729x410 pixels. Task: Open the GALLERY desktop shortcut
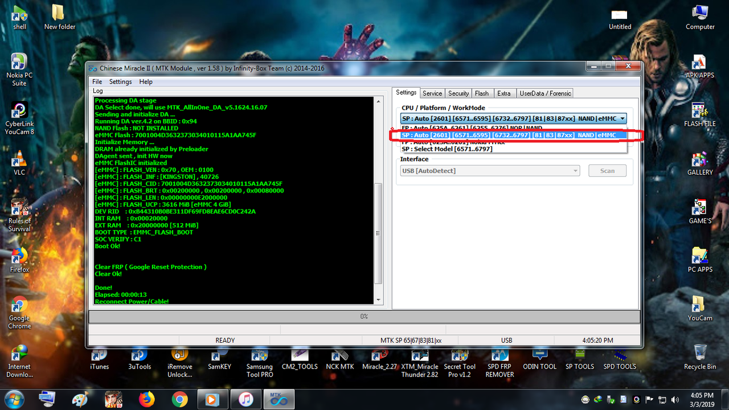click(x=700, y=163)
